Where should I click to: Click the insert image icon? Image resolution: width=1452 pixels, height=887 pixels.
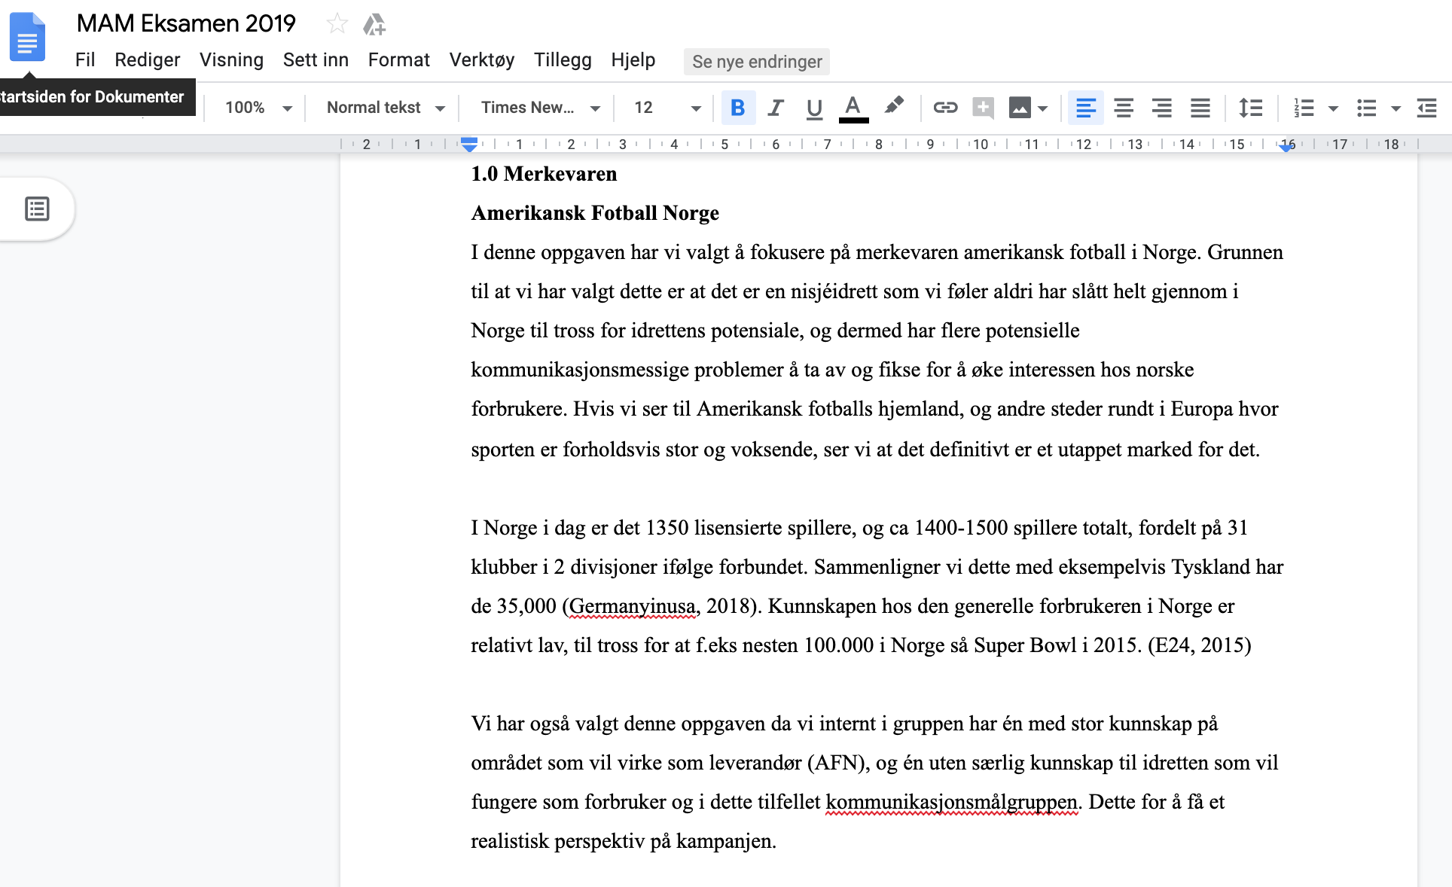[x=1020, y=108]
